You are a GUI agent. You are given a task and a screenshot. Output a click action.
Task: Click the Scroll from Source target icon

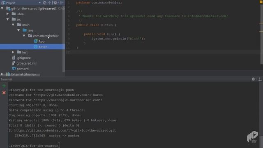click(44, 3)
